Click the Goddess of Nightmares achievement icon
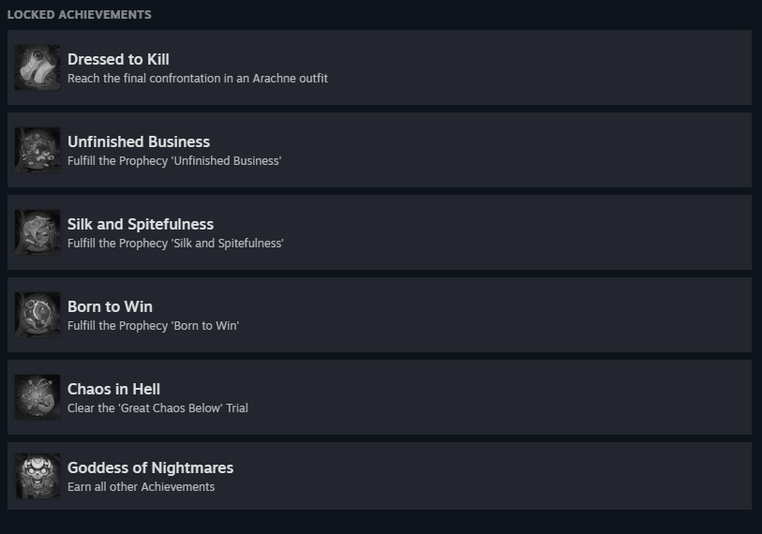Viewport: 762px width, 534px height. (x=37, y=476)
